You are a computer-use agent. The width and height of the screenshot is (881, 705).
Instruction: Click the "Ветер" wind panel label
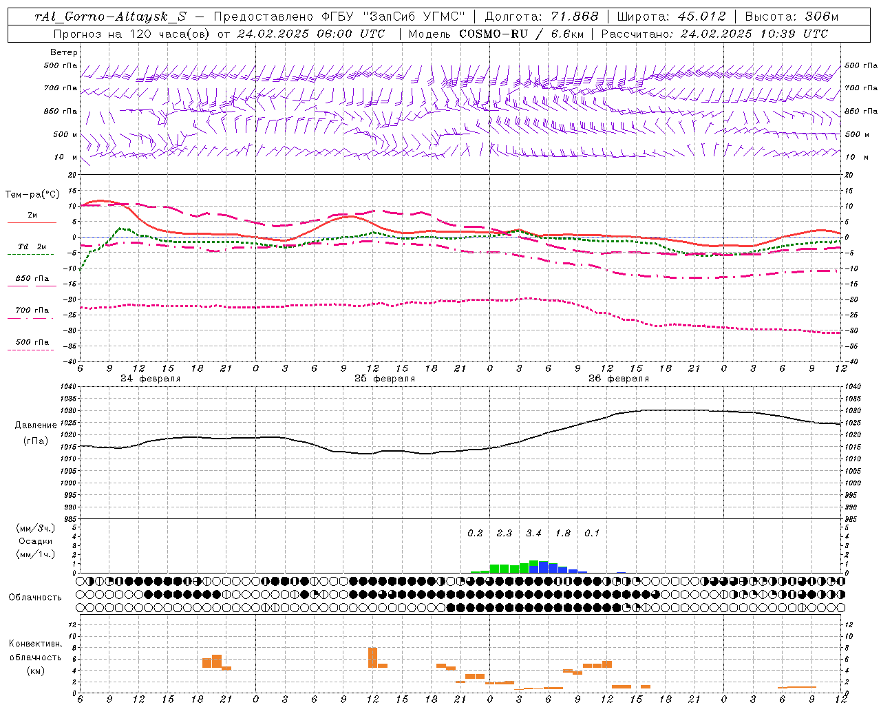(x=64, y=52)
